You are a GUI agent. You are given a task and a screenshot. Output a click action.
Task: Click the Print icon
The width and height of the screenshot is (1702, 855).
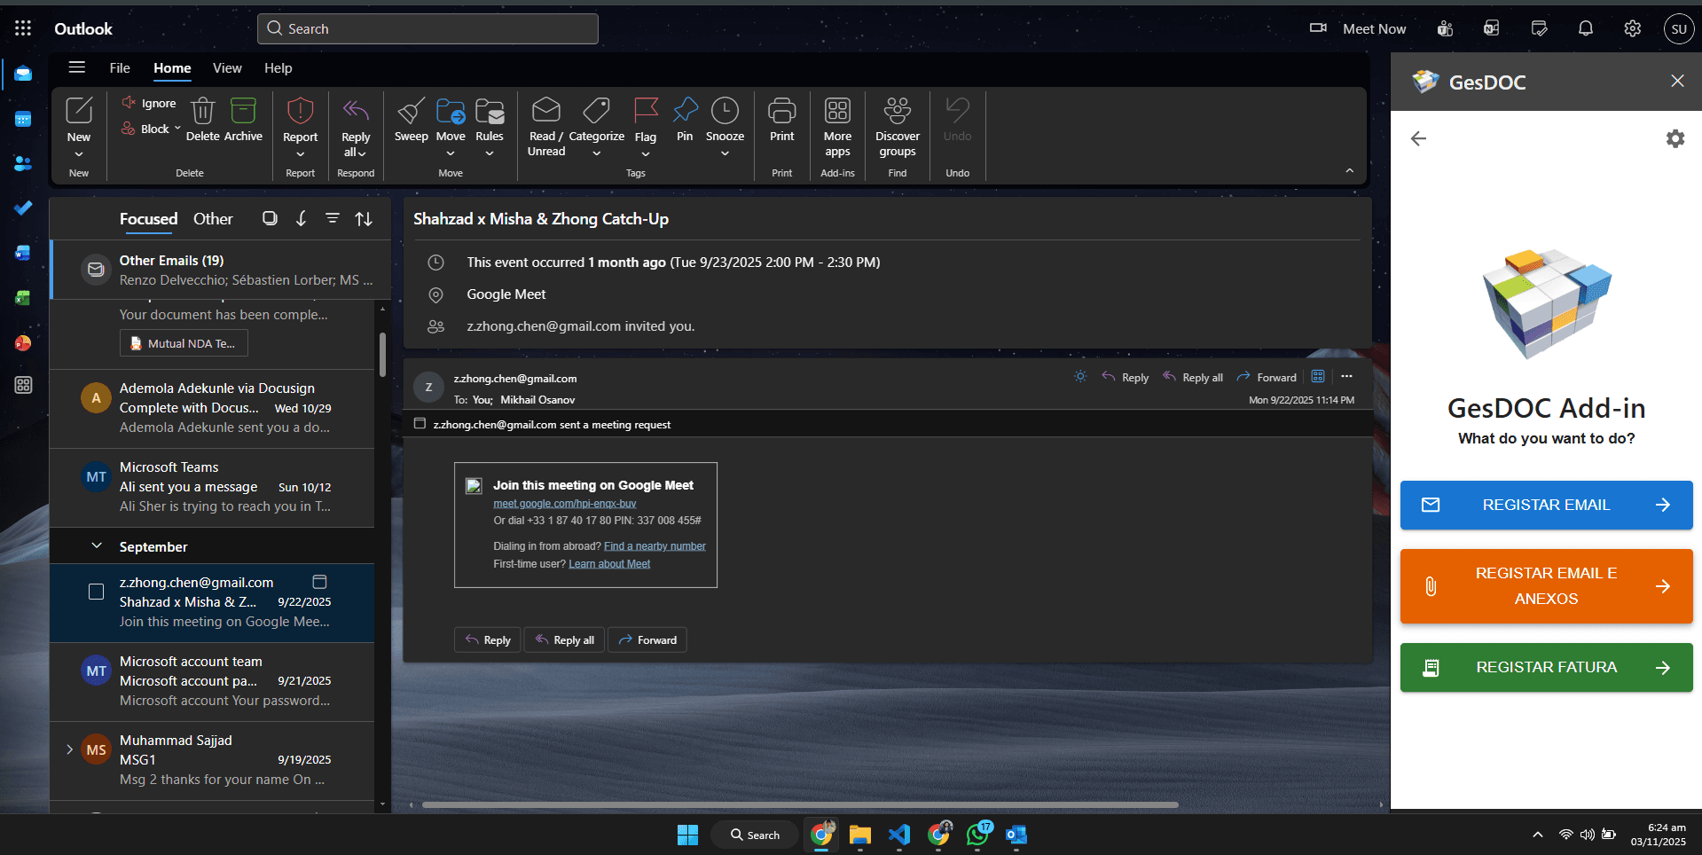781,110
